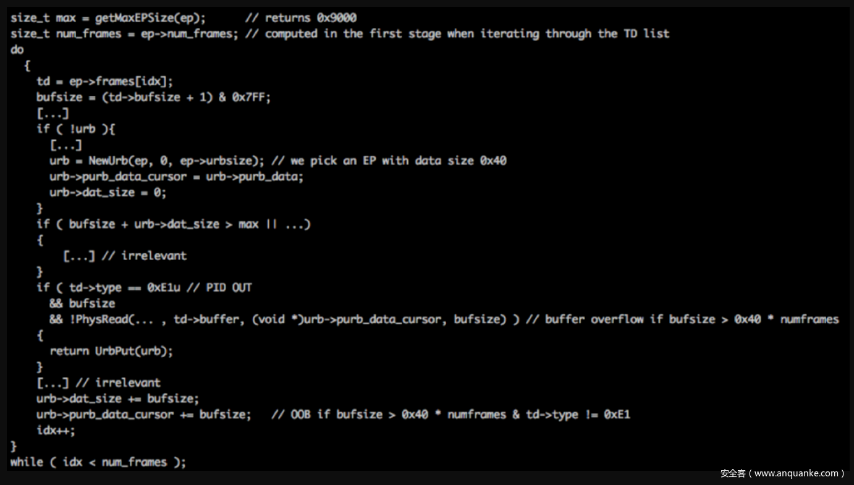Screen dimensions: 854x485
Task: Click the "td = ep->frames[idx];" line
Action: 104,81
